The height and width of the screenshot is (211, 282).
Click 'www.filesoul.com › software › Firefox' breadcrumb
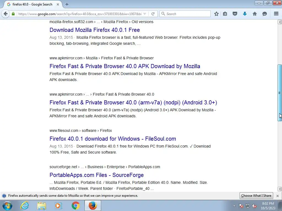[x=81, y=131]
